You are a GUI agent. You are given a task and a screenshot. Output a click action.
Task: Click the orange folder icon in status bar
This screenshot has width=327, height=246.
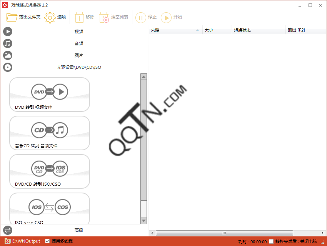[6, 241]
